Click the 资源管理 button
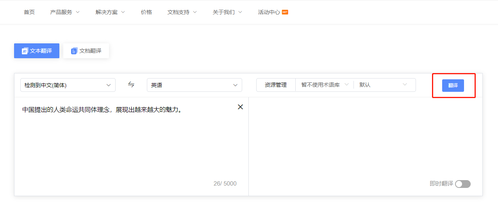498x218 pixels. click(276, 85)
